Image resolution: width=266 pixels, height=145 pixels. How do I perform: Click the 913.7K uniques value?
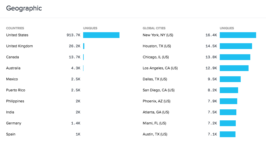tap(73, 35)
